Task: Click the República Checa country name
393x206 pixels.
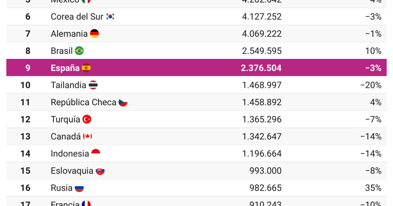Action: pyautogui.click(x=84, y=102)
